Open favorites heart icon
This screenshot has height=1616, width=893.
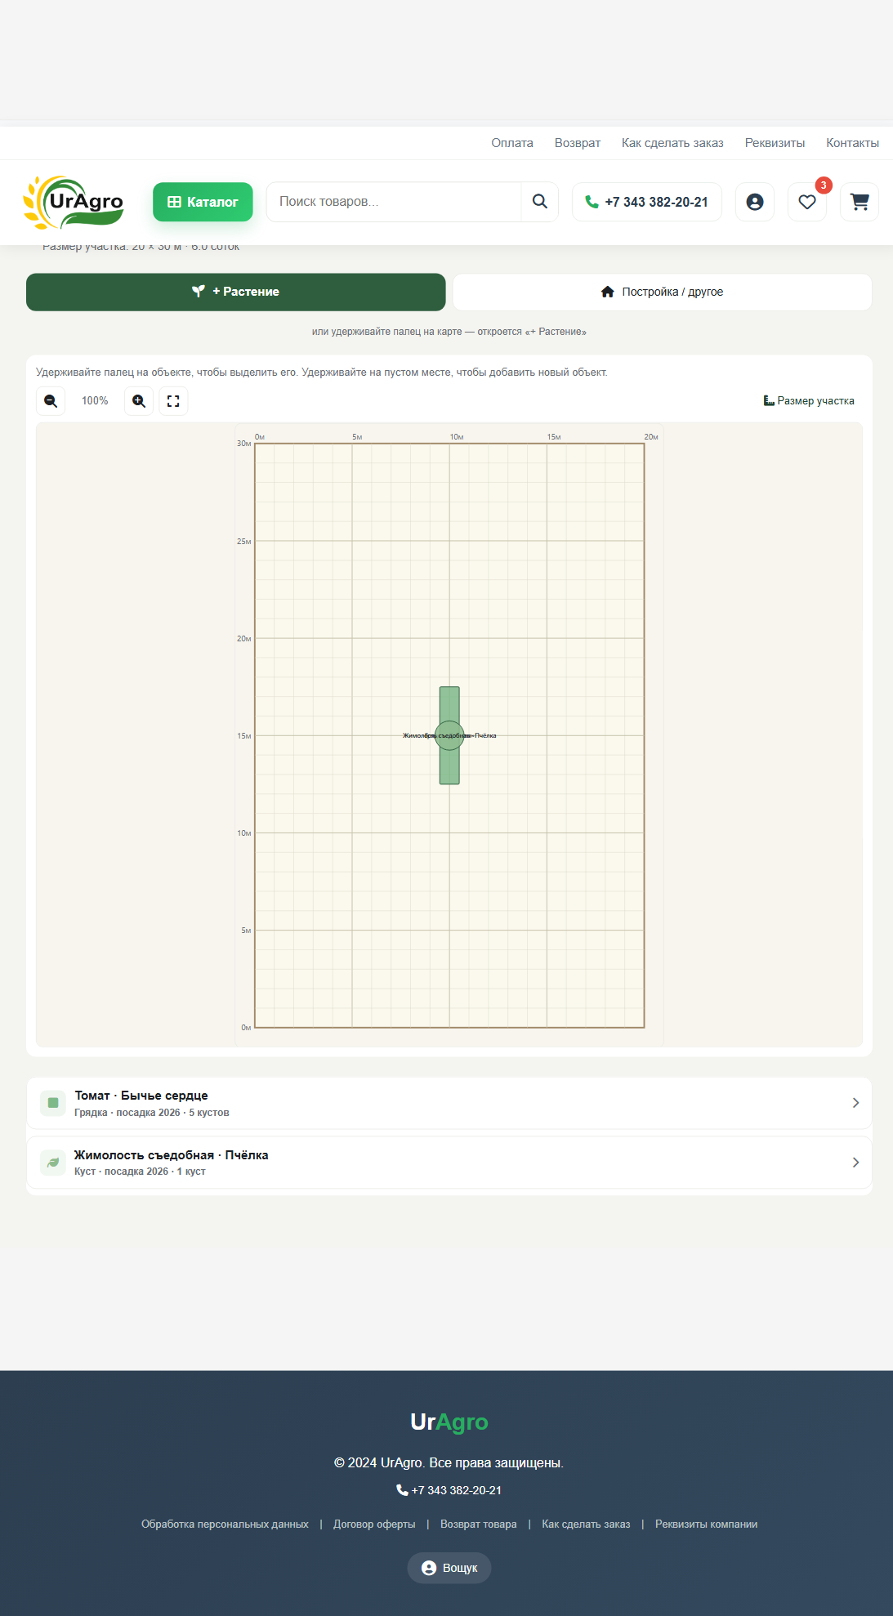click(x=807, y=202)
